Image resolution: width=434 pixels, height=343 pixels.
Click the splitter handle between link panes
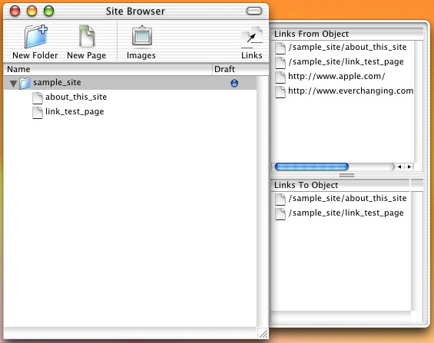click(346, 175)
